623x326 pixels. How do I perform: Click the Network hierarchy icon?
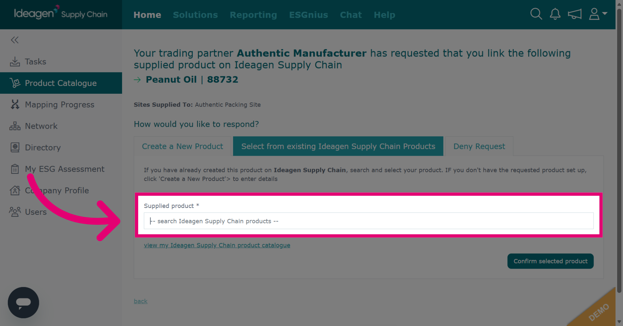coord(15,126)
